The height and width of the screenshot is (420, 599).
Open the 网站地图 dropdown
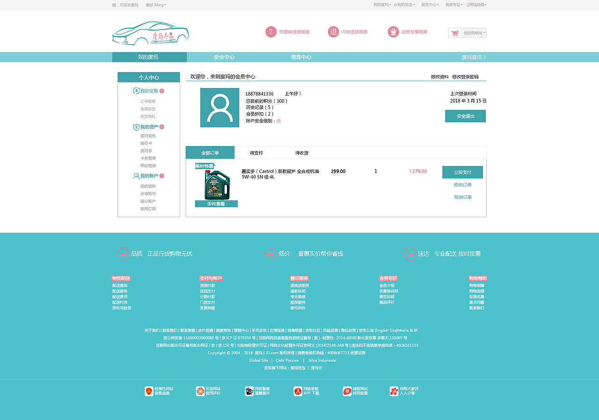click(x=478, y=5)
